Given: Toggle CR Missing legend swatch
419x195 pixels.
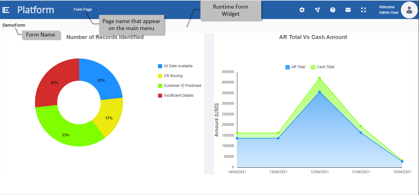Looking at the screenshot, I should (x=160, y=76).
